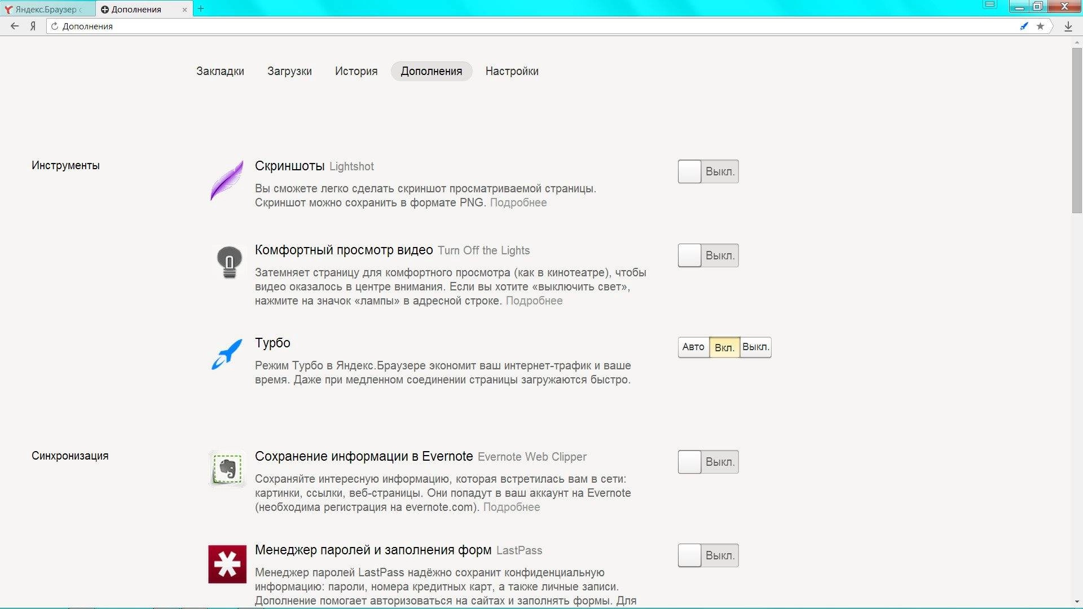Click the back arrow navigation button
This screenshot has height=609, width=1083.
(15, 26)
